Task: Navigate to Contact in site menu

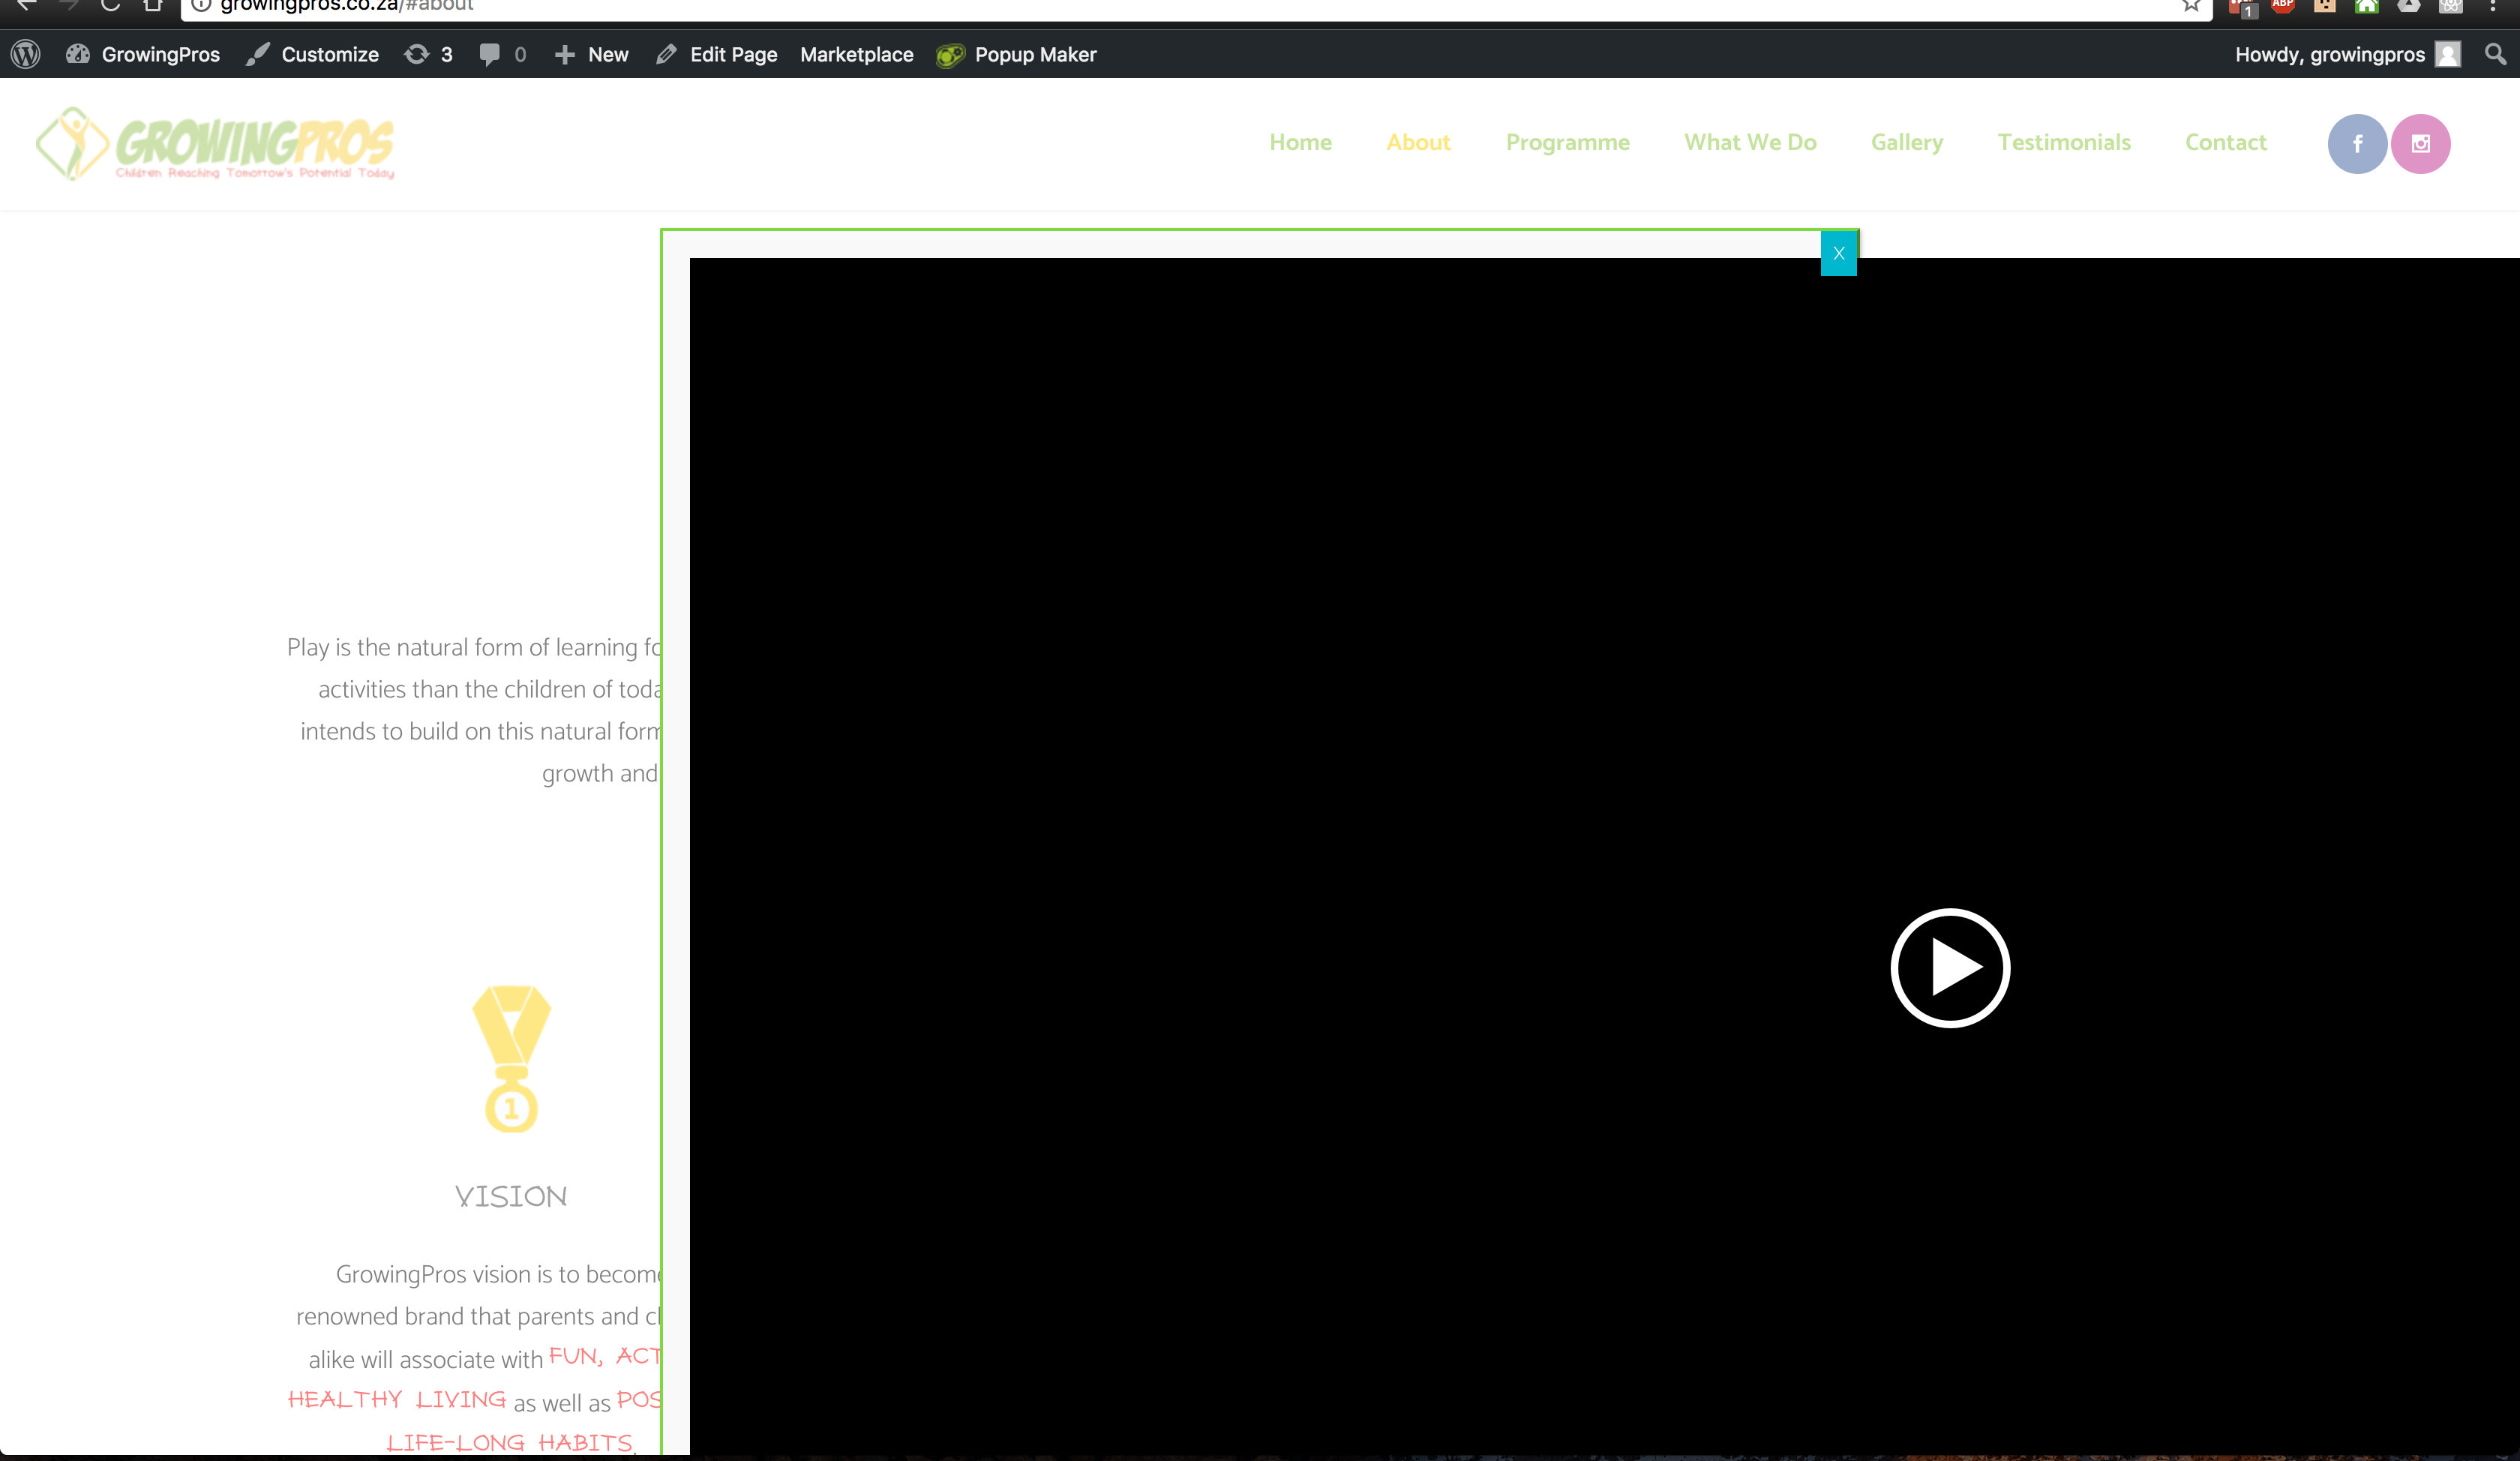Action: [2225, 142]
